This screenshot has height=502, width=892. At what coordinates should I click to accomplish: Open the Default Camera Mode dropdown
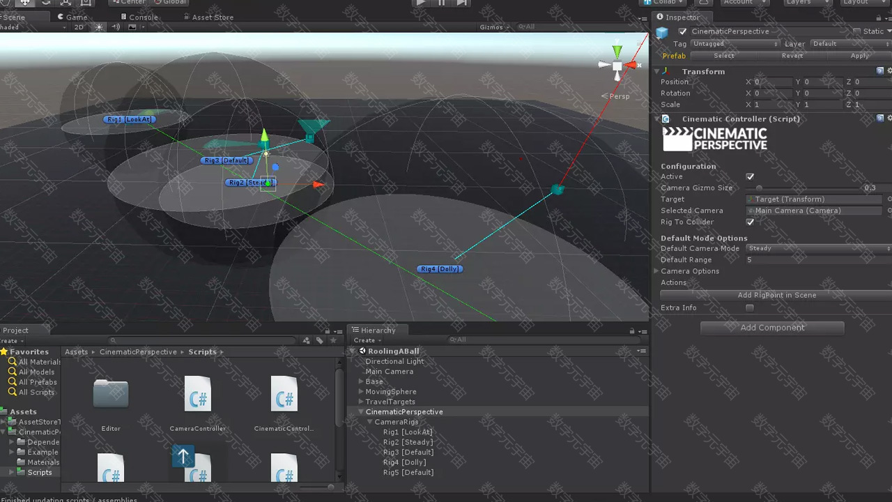pos(818,248)
